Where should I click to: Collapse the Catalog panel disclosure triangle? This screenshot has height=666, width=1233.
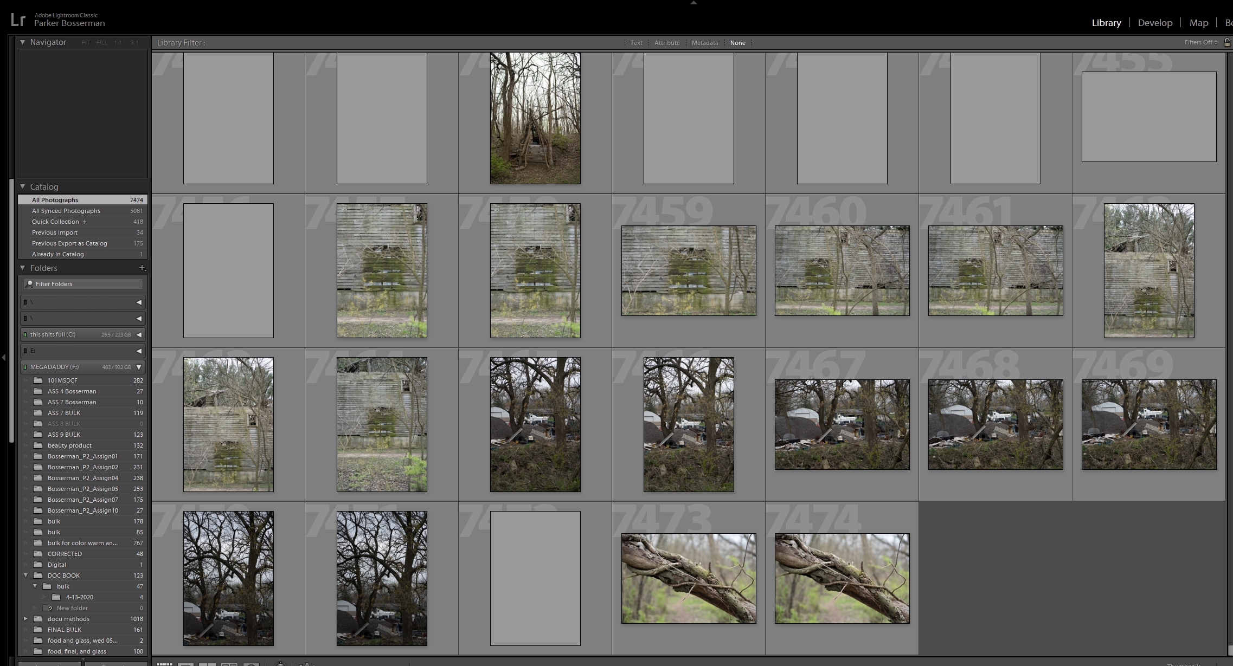point(22,186)
